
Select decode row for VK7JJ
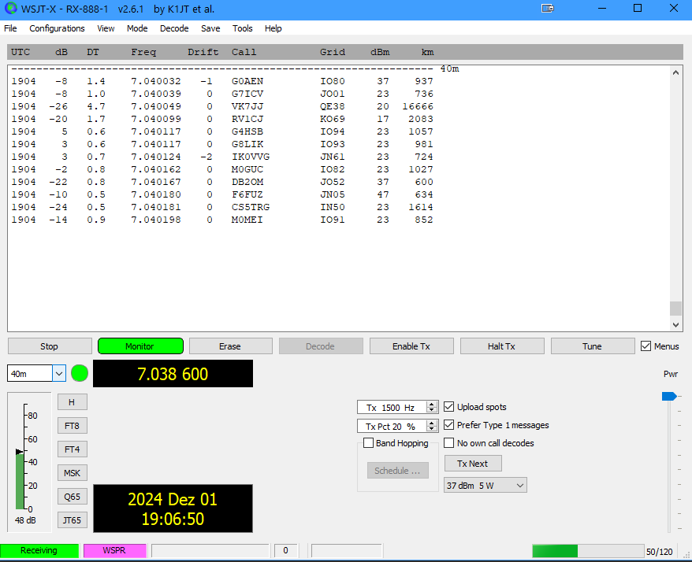click(222, 106)
